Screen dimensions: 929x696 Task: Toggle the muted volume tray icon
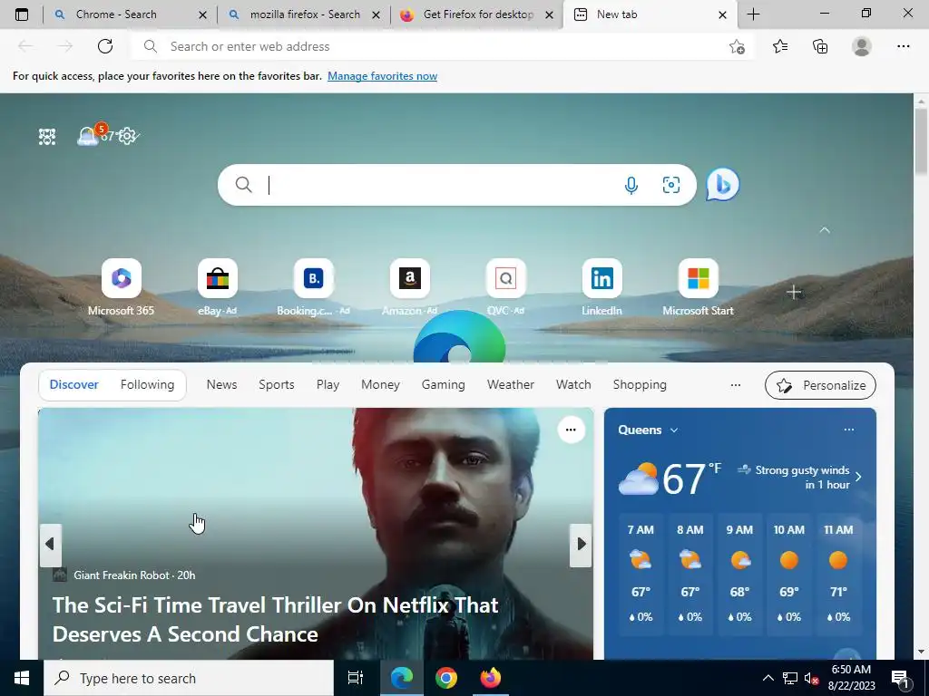pos(811,678)
